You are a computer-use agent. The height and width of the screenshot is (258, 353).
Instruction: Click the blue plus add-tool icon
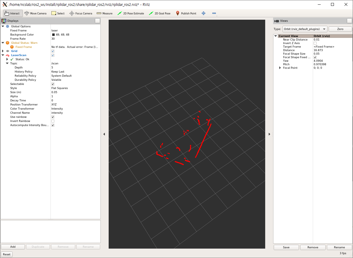(204, 13)
